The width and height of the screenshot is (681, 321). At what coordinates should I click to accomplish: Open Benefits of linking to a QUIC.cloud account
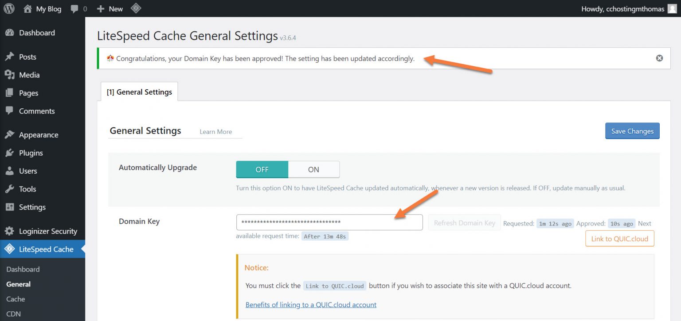[310, 305]
